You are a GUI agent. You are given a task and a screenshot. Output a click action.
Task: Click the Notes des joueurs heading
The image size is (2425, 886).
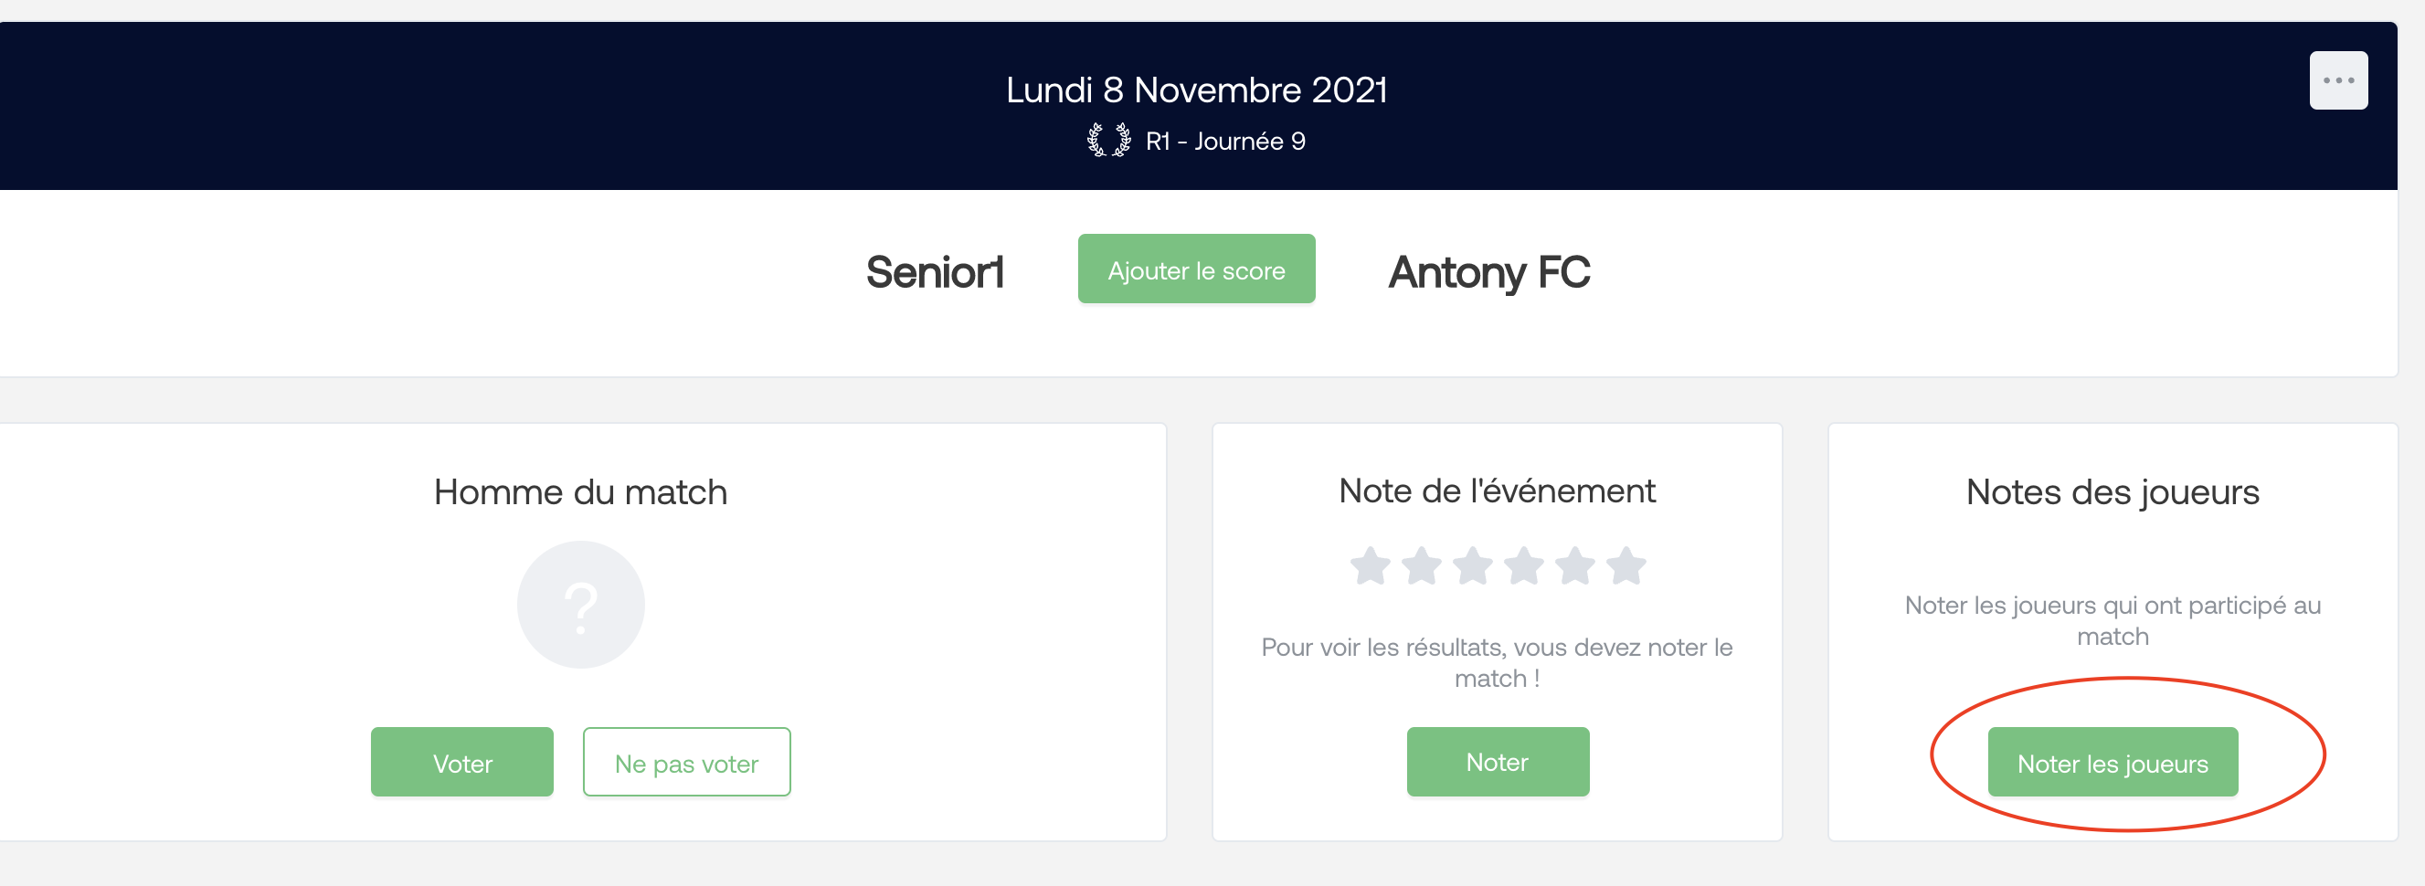tap(2112, 492)
